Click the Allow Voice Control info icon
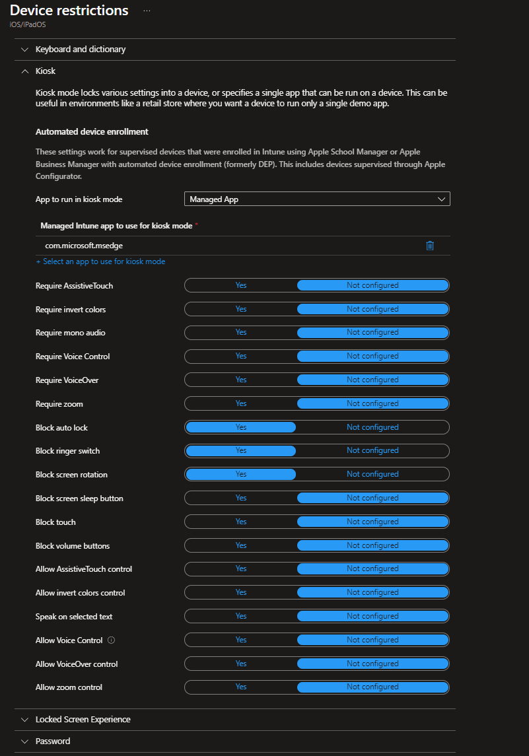This screenshot has width=529, height=756. [112, 640]
